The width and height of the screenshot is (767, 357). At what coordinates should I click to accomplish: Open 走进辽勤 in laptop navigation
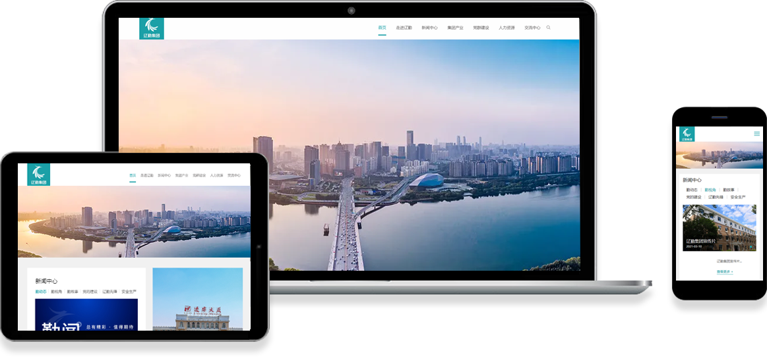404,28
